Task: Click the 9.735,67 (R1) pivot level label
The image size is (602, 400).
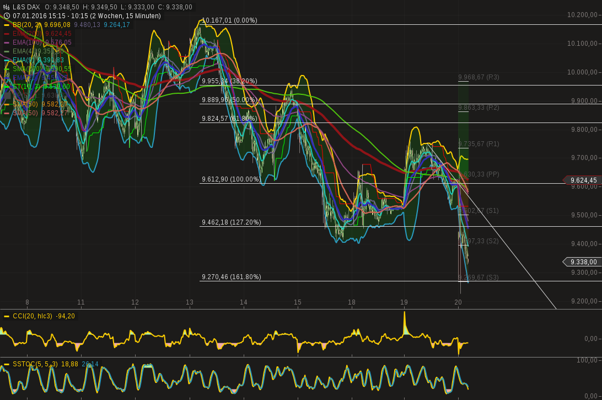Action: (x=479, y=143)
